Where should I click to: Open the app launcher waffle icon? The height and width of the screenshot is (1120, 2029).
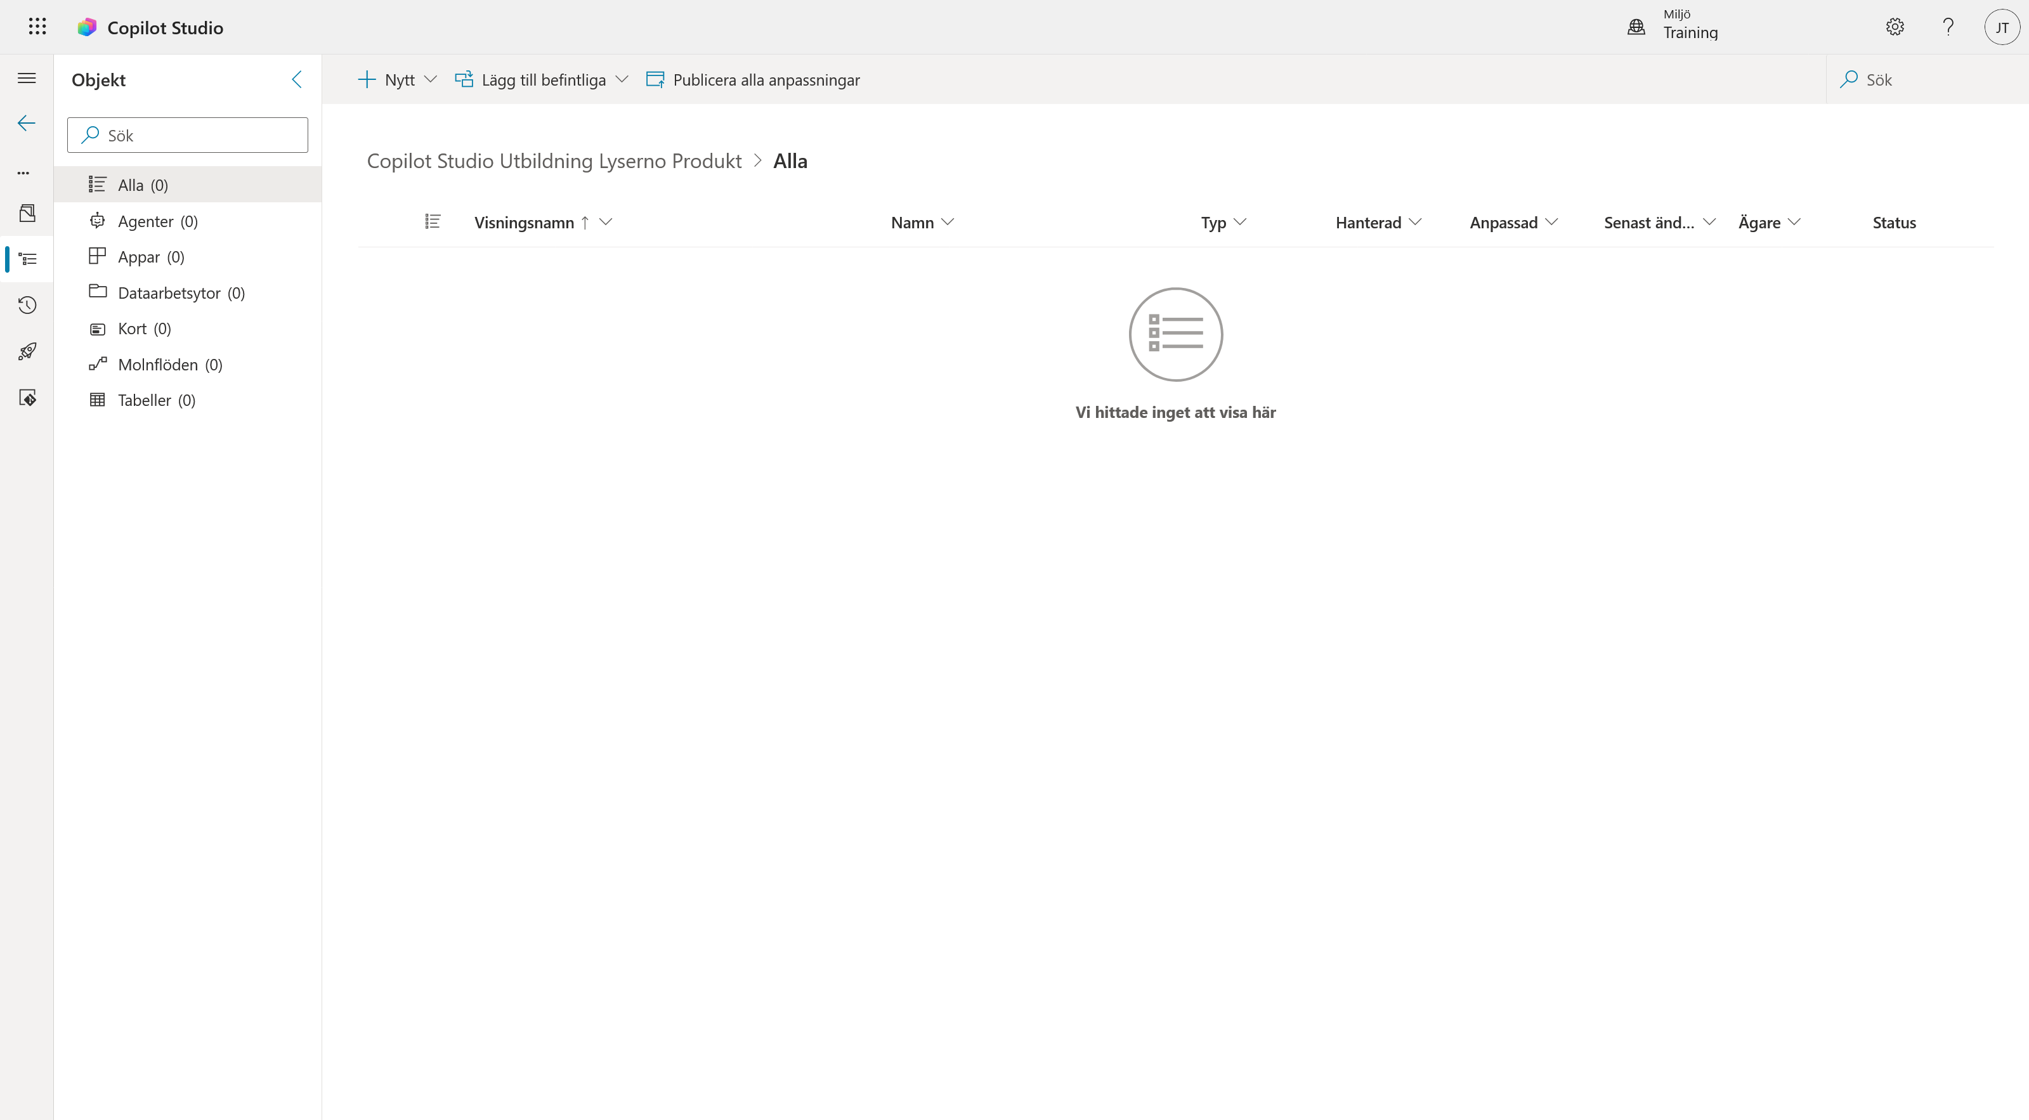coord(37,27)
